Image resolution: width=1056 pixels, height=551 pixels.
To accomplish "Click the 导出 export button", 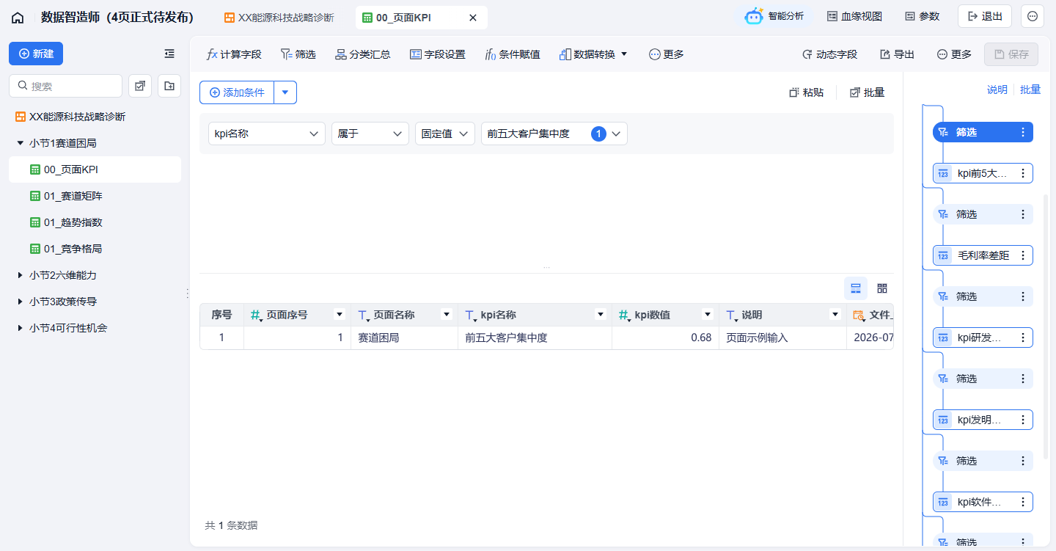I will pyautogui.click(x=897, y=54).
